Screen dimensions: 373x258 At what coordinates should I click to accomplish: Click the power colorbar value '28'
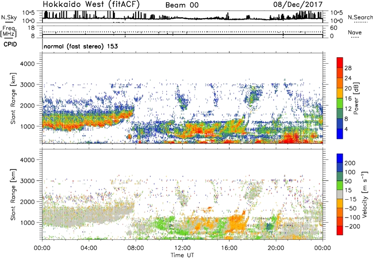[x=348, y=68]
